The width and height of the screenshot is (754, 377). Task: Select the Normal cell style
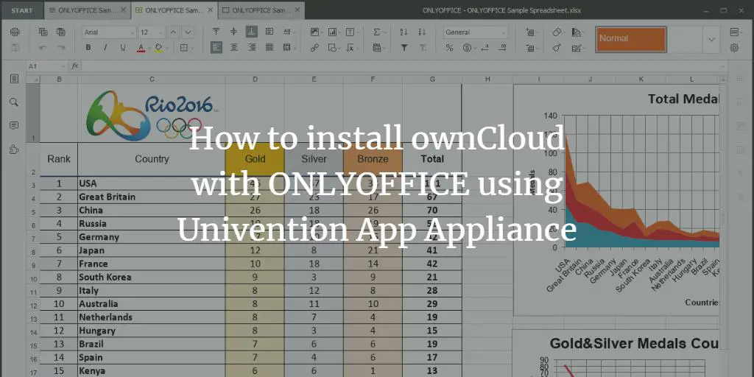click(631, 39)
